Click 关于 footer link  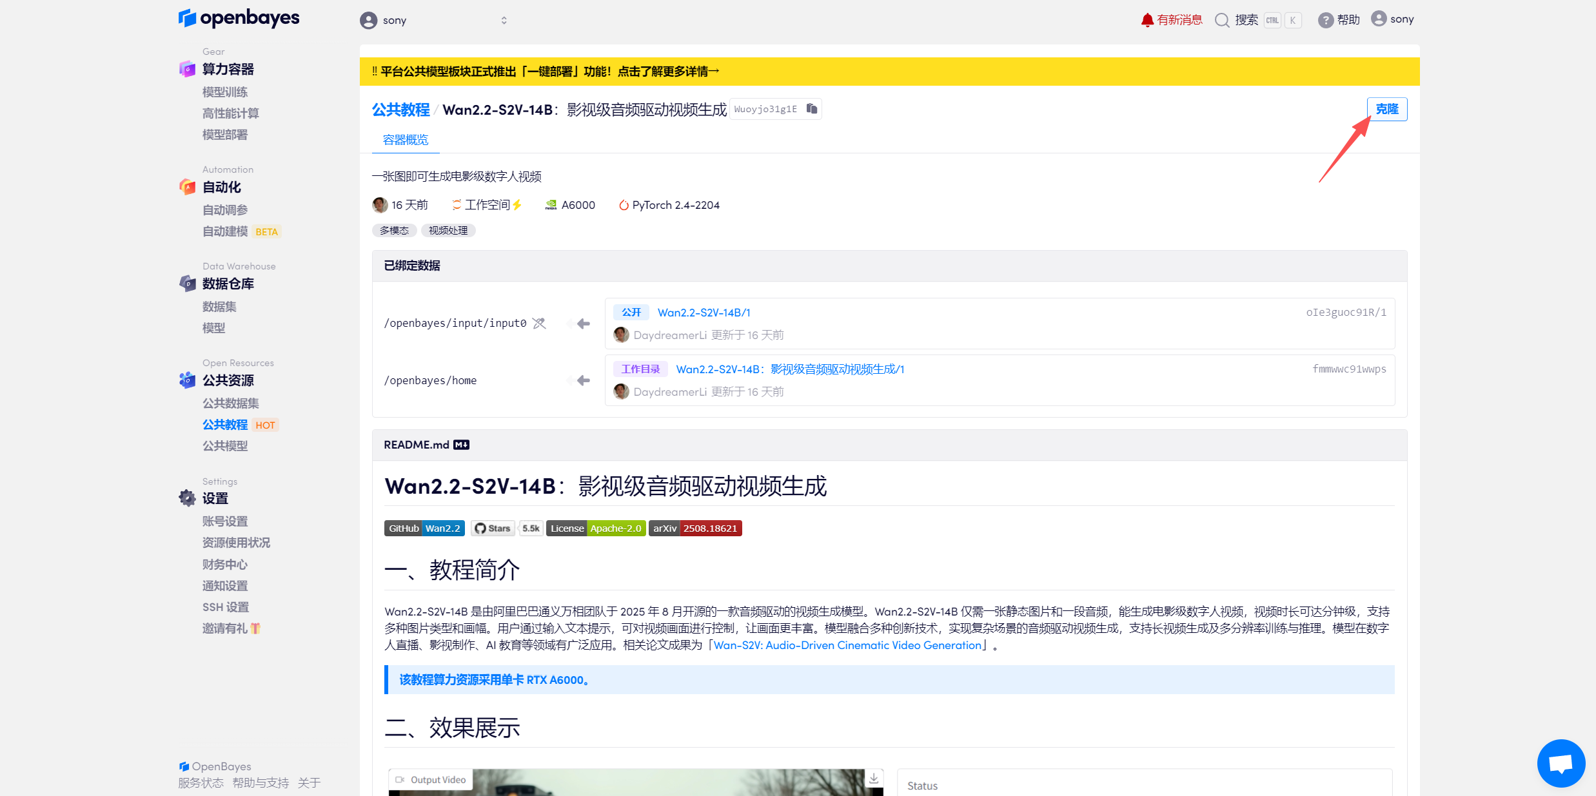pos(309,782)
